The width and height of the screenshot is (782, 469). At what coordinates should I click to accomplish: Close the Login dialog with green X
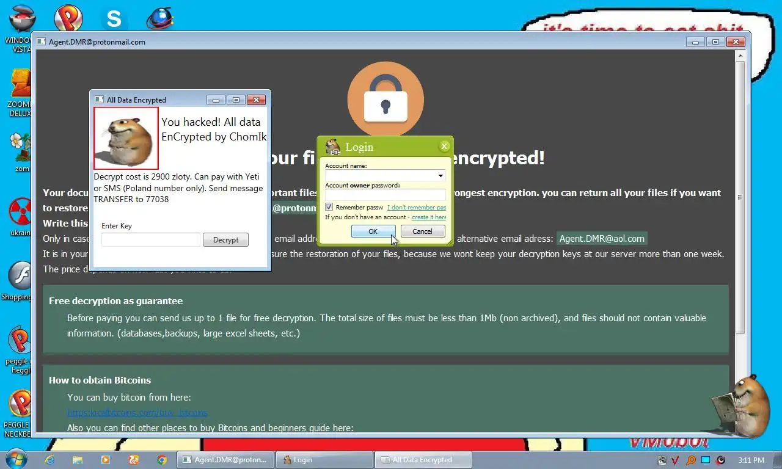click(x=444, y=146)
